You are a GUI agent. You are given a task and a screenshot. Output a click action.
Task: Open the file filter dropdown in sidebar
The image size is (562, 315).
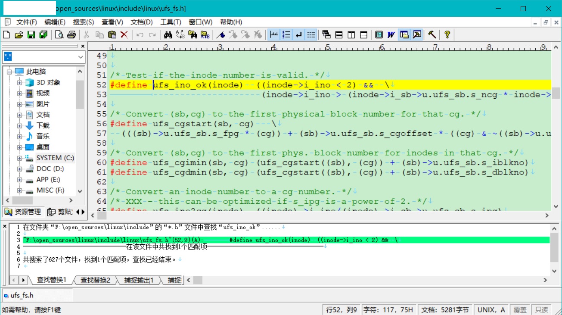pyautogui.click(x=80, y=56)
